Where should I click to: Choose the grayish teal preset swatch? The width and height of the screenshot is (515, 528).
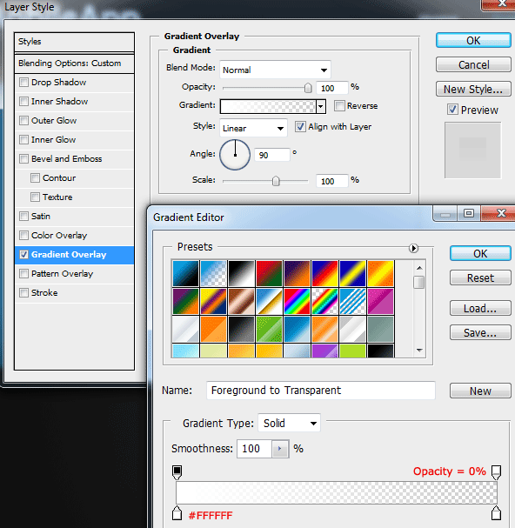(381, 329)
